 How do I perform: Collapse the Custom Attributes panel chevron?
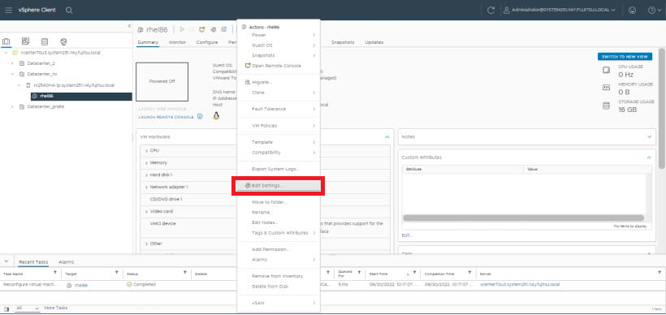649,157
